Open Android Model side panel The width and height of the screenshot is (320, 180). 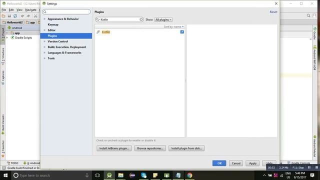click(x=314, y=146)
